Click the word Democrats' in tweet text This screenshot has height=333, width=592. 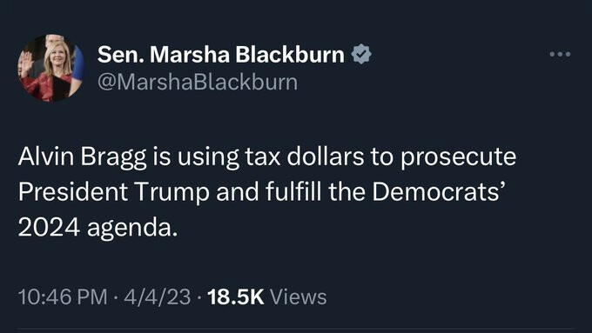[438, 191]
